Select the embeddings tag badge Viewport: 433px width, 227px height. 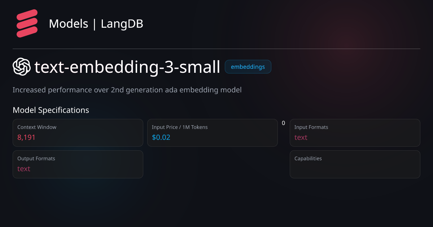[248, 67]
